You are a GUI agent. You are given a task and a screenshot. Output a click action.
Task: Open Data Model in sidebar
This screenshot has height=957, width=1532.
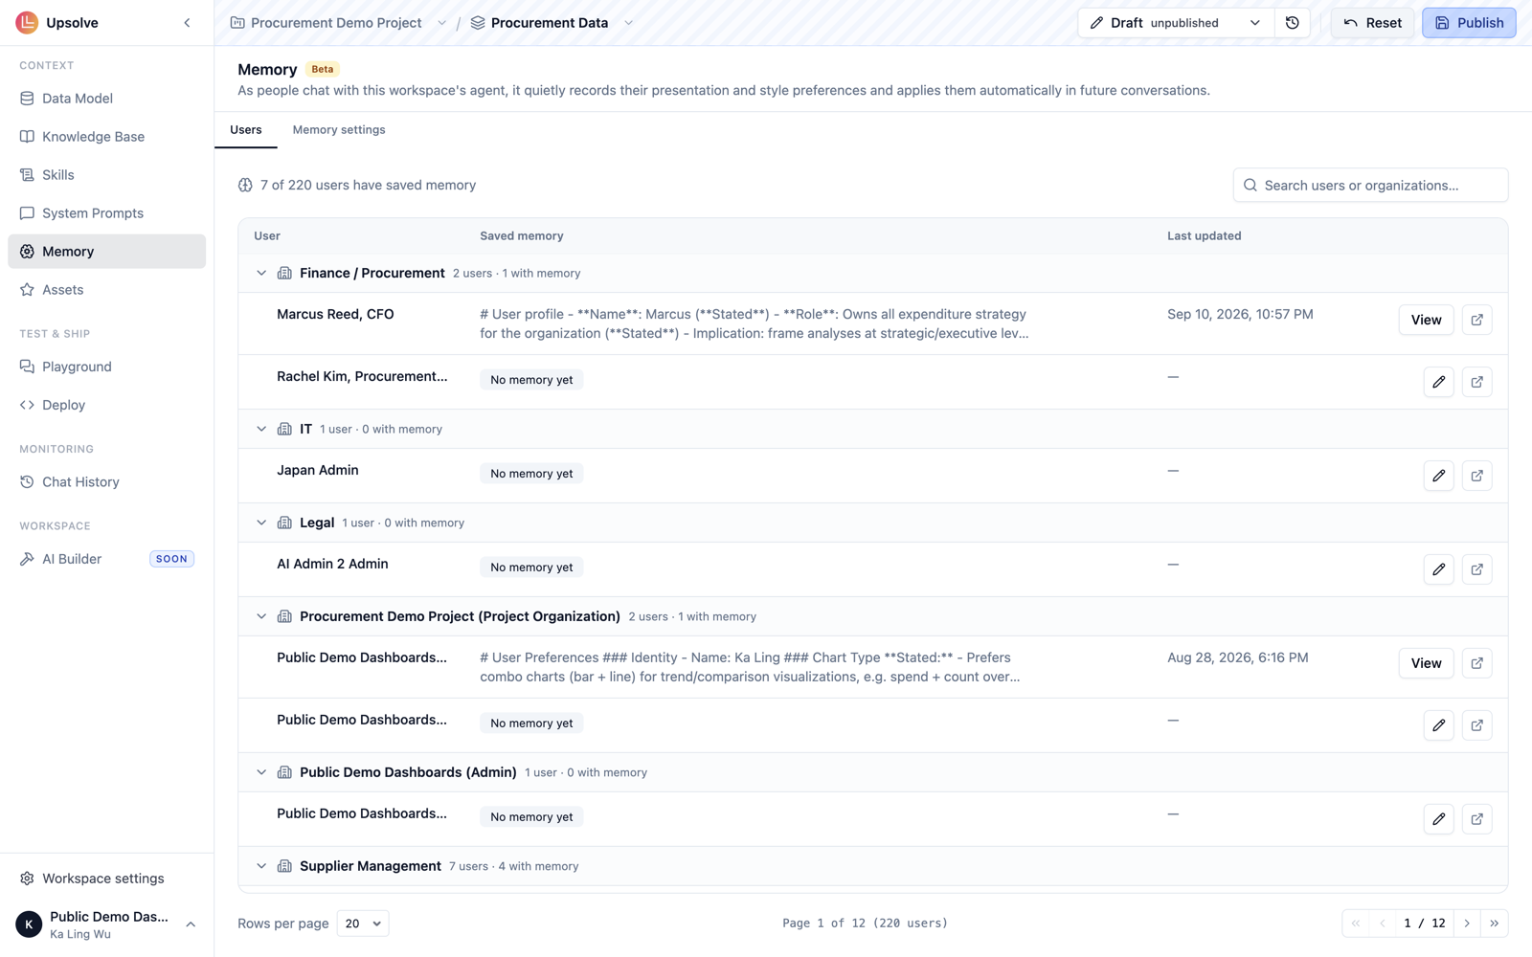(106, 99)
